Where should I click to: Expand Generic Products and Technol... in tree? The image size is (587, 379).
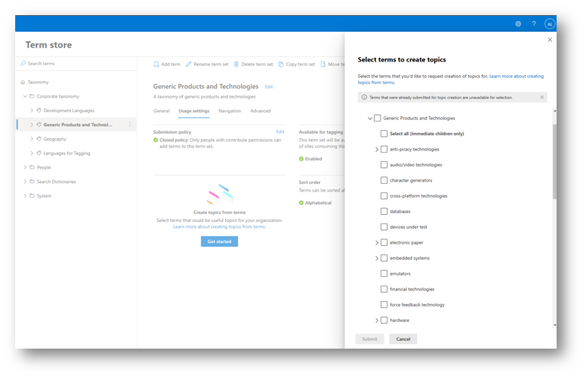tap(32, 124)
